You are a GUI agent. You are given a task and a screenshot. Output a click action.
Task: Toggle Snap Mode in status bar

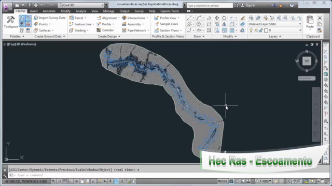tap(59, 181)
